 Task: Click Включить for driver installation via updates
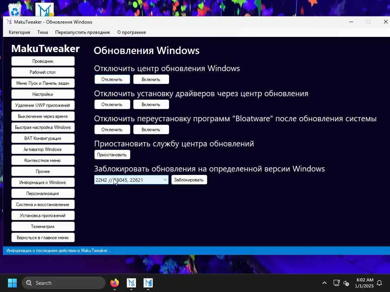pyautogui.click(x=151, y=105)
